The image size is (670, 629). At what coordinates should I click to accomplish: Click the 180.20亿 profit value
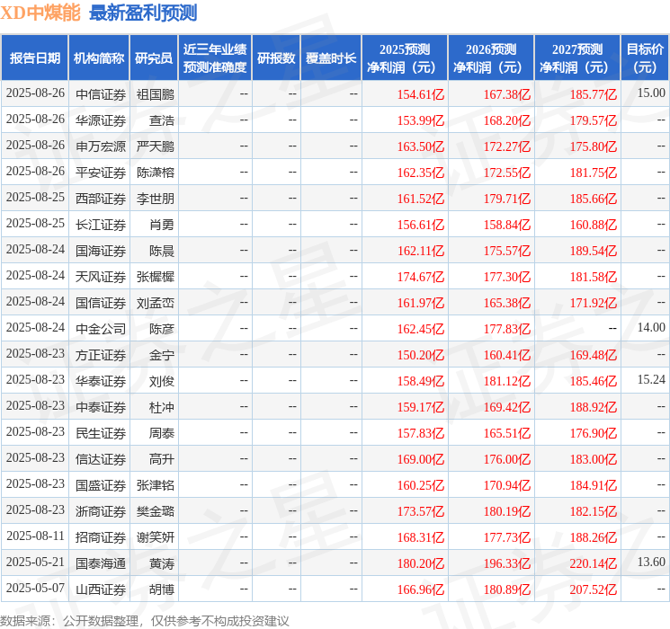click(421, 563)
